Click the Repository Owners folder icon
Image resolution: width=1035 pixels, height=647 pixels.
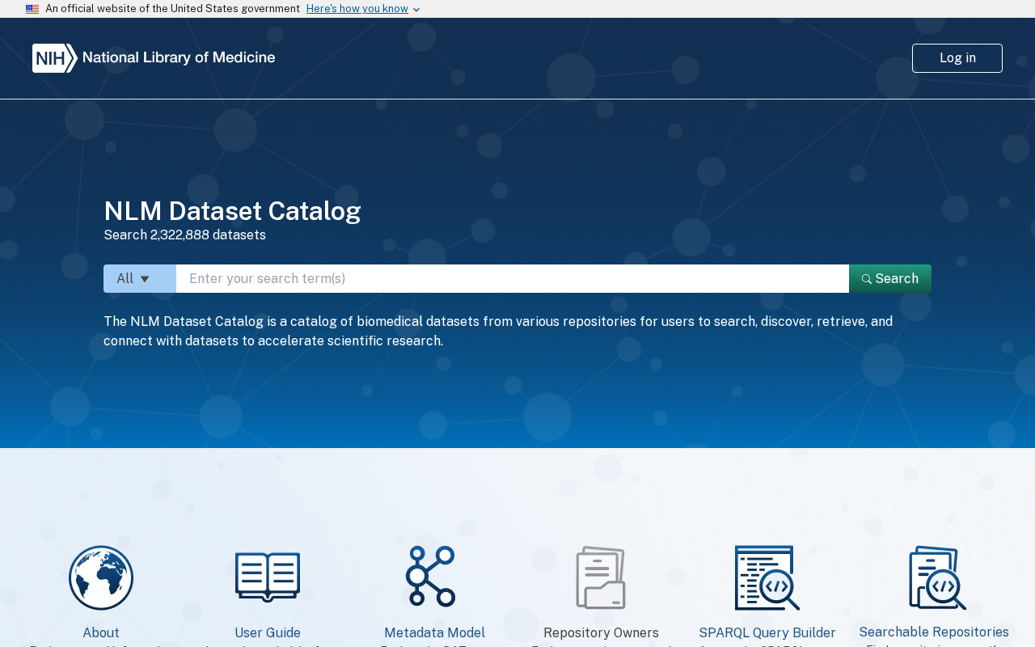coord(601,577)
